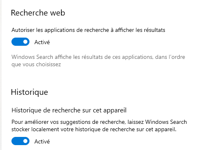Click Historique de recherche sur cet appareil title

69,110
